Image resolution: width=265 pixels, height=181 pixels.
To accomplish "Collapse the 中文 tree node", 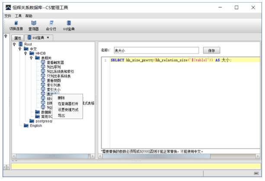I will click(20, 49).
